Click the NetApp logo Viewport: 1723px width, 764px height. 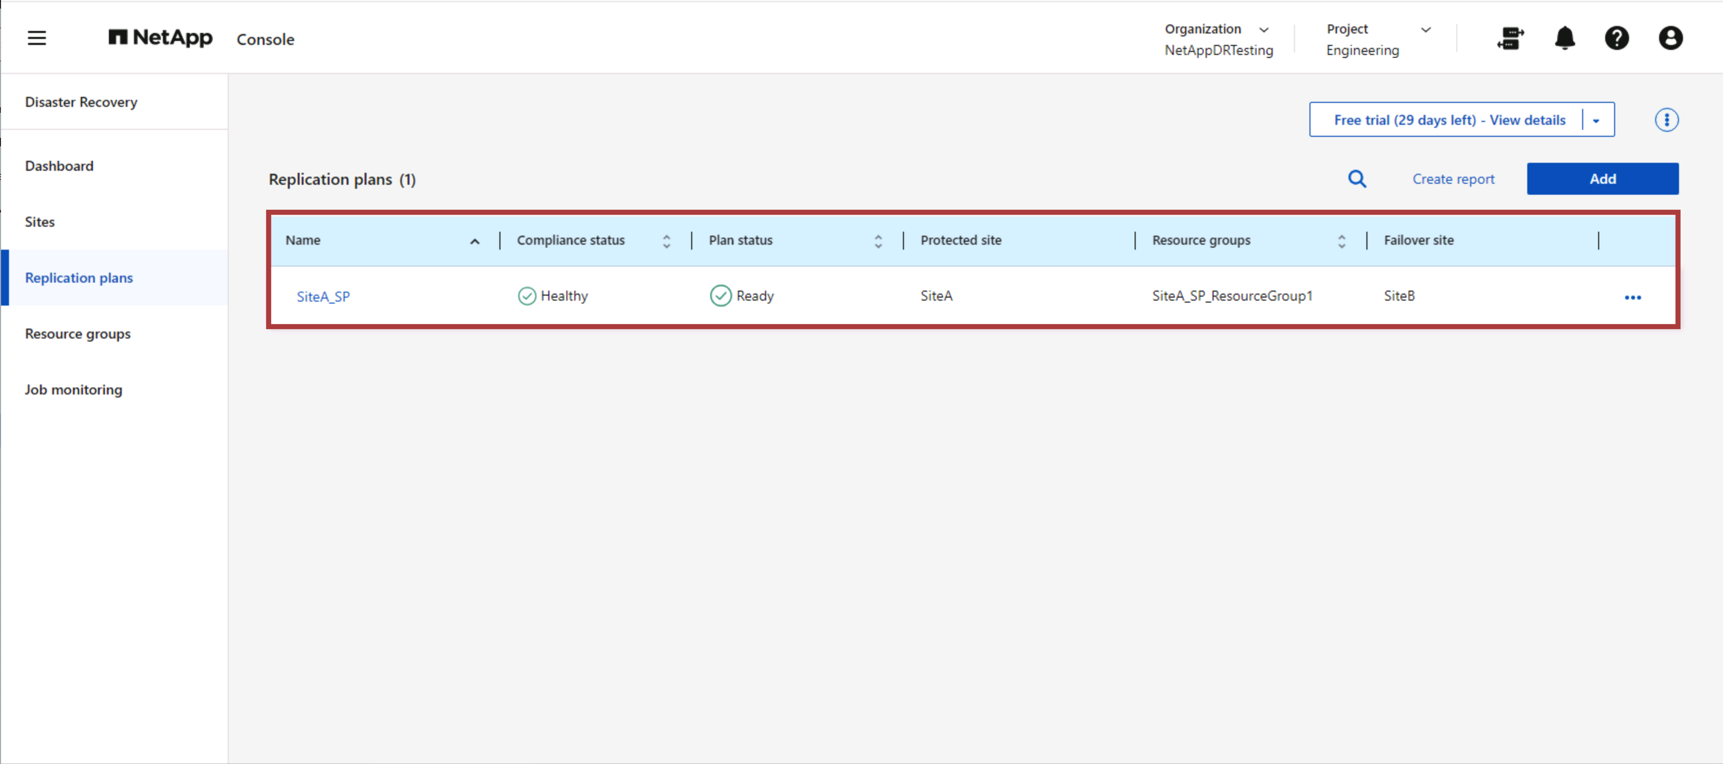click(x=160, y=38)
